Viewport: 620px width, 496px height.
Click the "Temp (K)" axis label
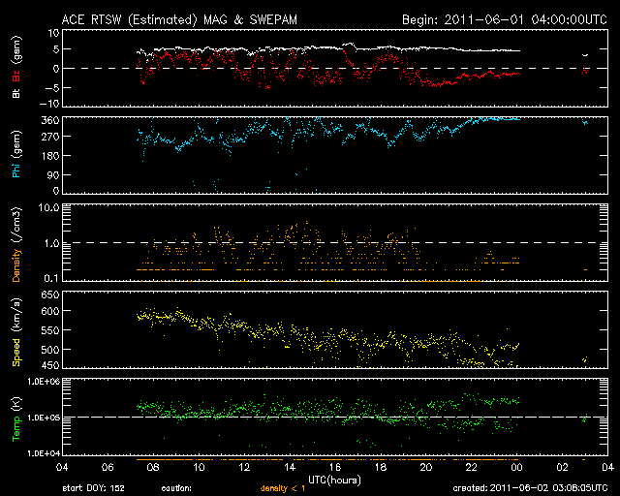pos(16,418)
